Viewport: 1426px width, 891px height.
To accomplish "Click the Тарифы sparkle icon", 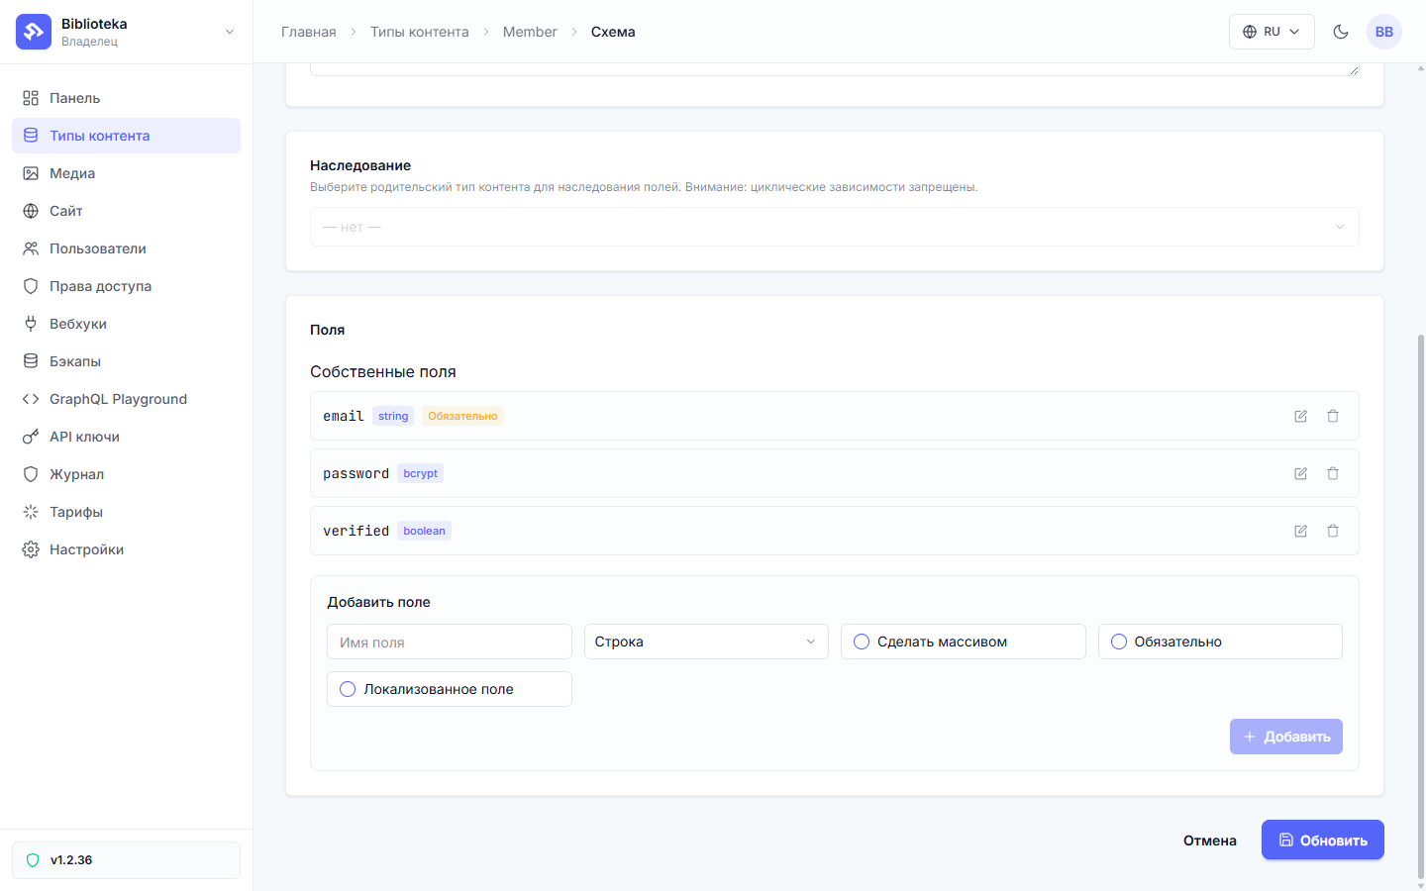I will tap(31, 512).
